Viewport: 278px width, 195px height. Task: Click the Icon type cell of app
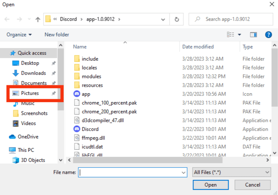coord(247,94)
